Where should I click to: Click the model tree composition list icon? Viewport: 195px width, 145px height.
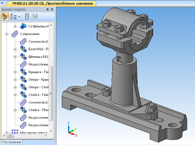tap(13, 17)
